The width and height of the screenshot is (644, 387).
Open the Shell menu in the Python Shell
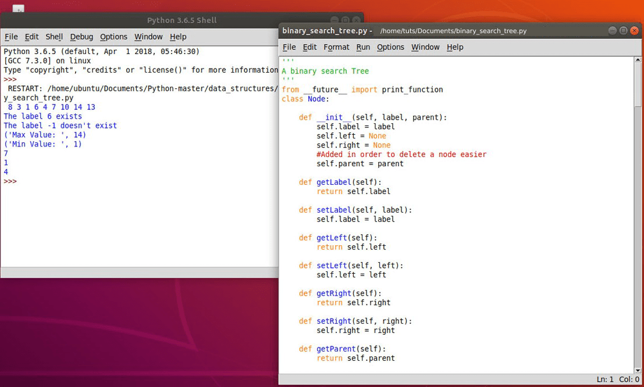tap(54, 37)
